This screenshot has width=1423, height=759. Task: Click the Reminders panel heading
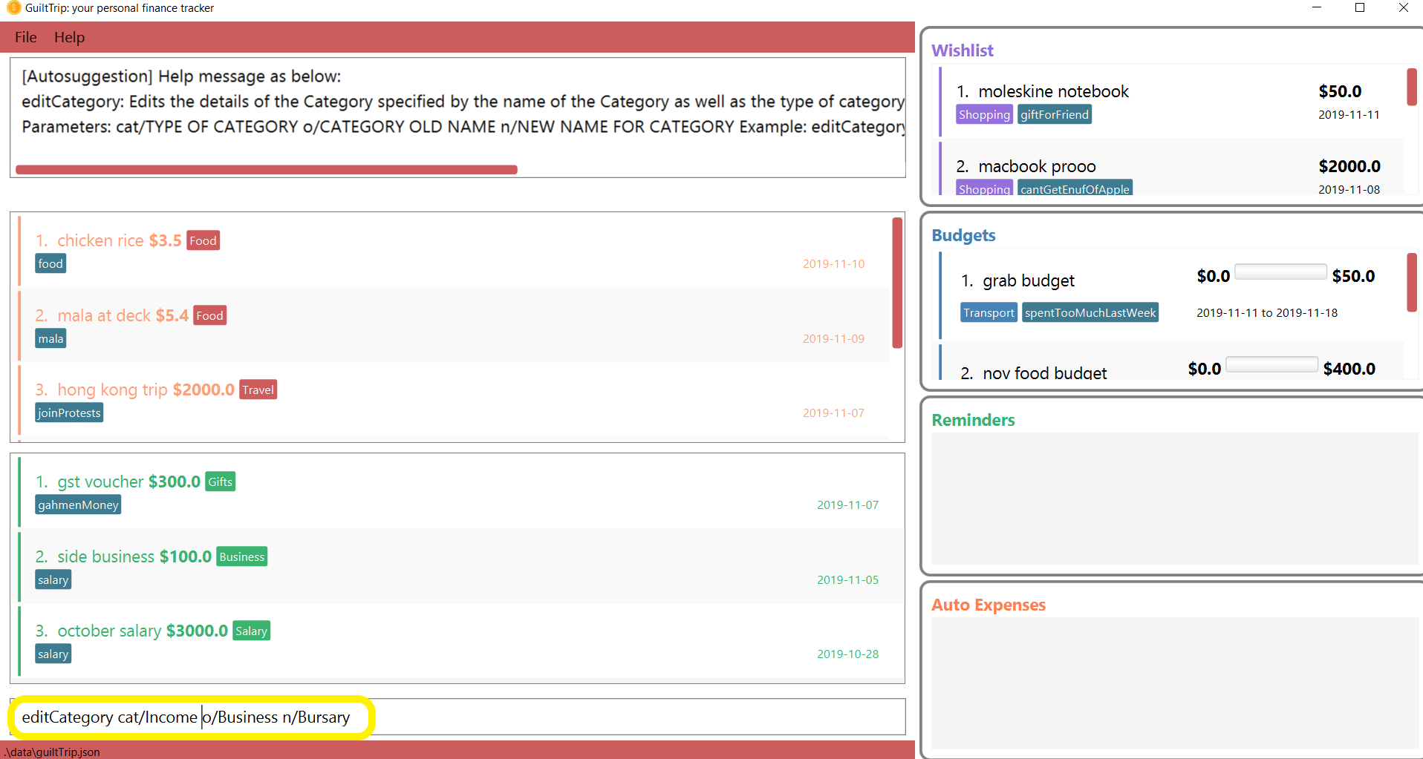[x=973, y=420]
